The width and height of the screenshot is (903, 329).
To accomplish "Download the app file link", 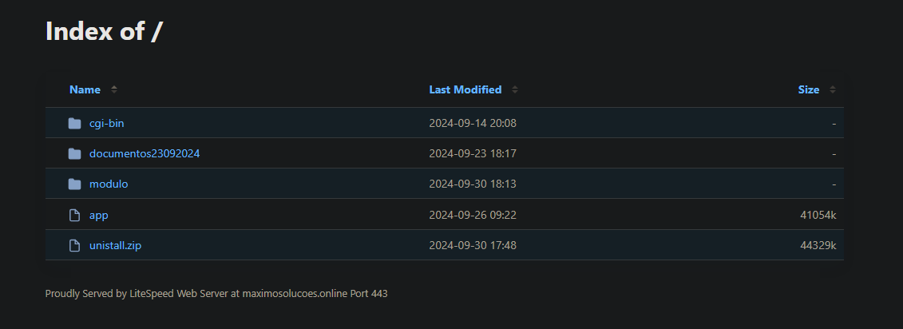I will 98,215.
